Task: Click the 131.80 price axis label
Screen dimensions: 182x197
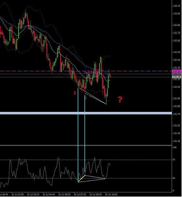Action: 176,107
